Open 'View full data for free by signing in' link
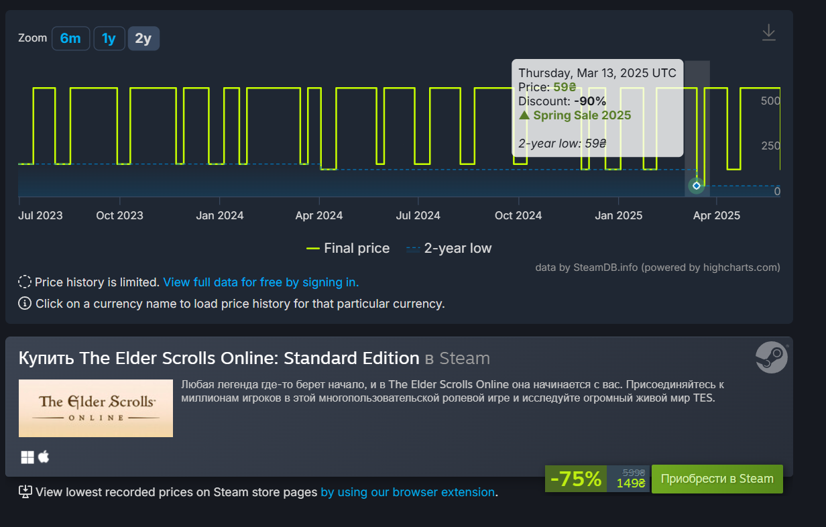826x527 pixels. click(x=261, y=282)
